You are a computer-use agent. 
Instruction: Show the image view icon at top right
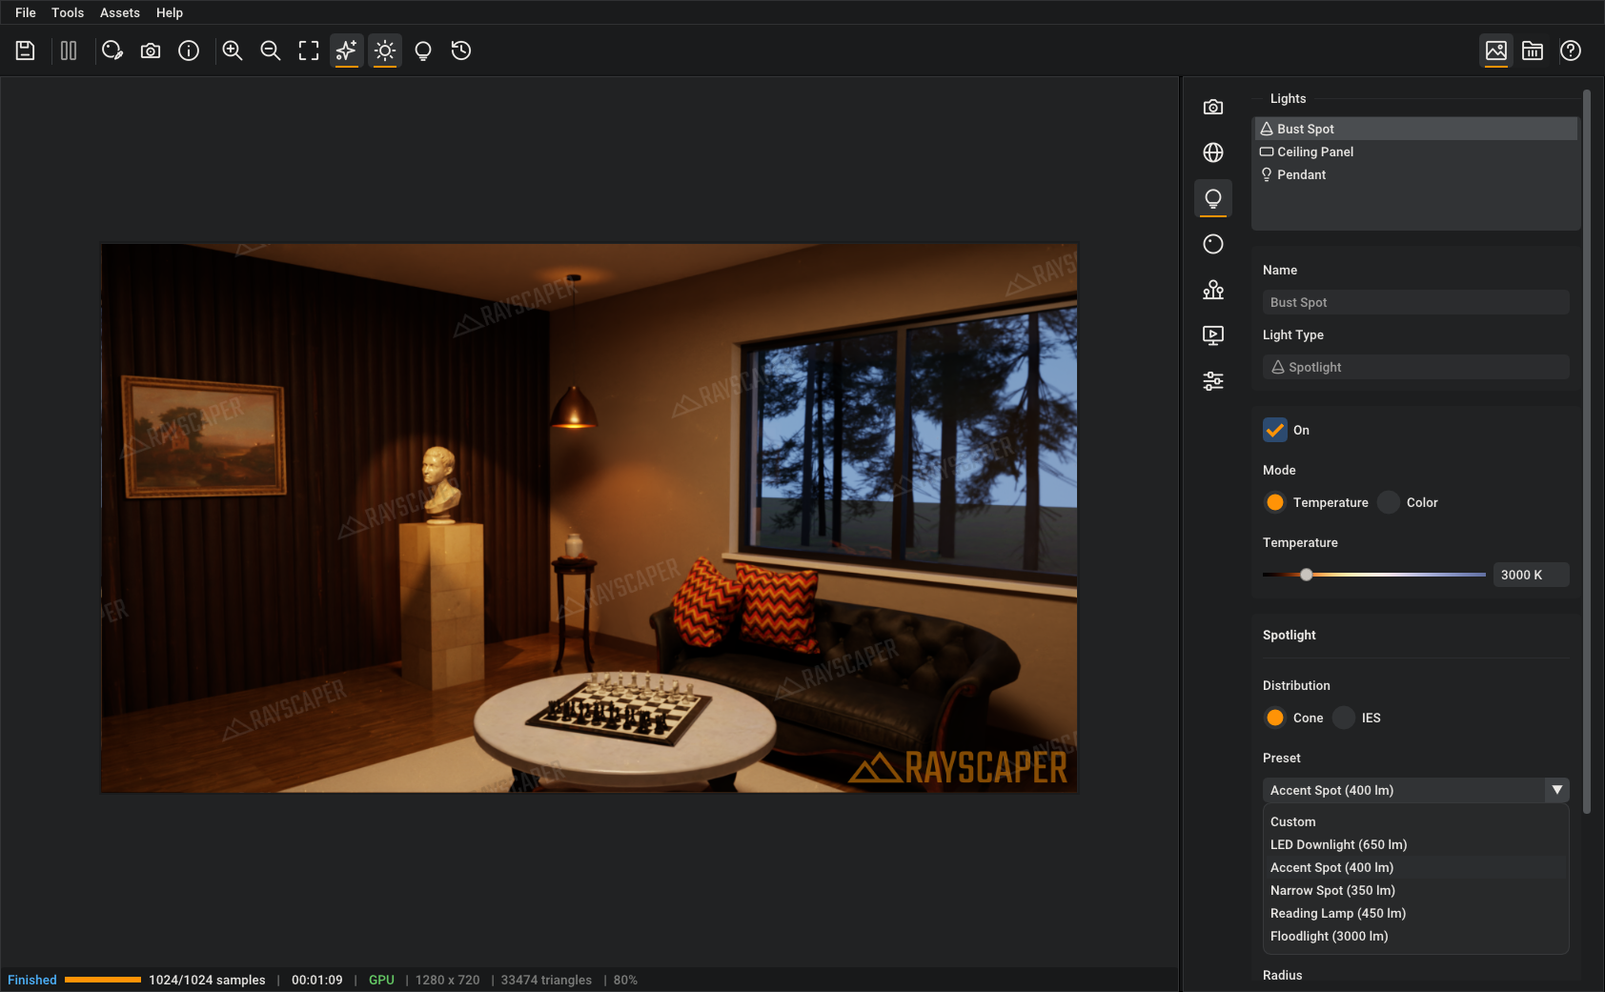1496,51
